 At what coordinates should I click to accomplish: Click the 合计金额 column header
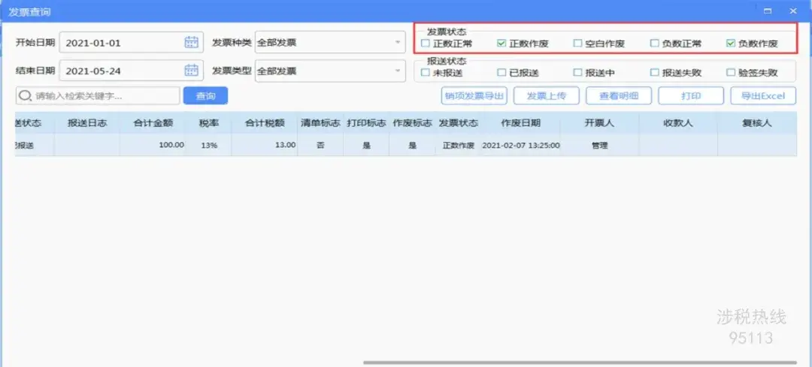[153, 123]
